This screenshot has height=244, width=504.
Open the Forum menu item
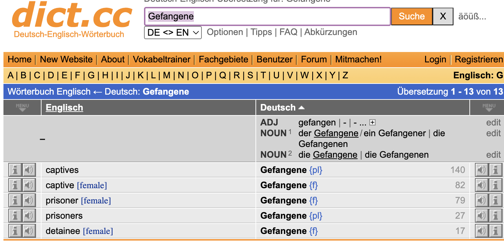pos(314,59)
